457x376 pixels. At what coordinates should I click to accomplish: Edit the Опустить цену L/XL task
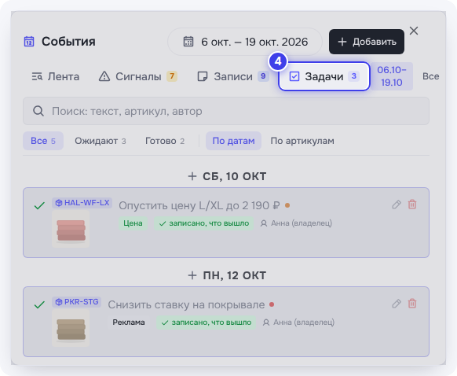(x=397, y=205)
